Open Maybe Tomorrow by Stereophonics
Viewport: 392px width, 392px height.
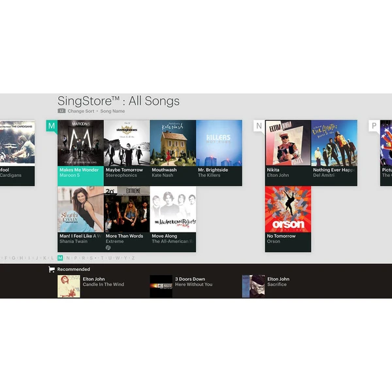click(x=127, y=153)
